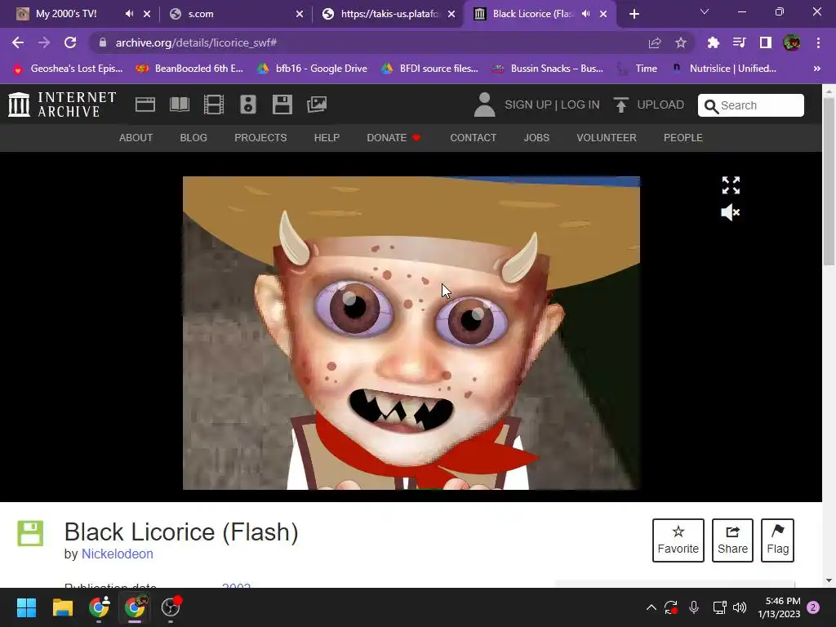
Task: Expand the hidden bookmarks chevron
Action: [x=816, y=69]
